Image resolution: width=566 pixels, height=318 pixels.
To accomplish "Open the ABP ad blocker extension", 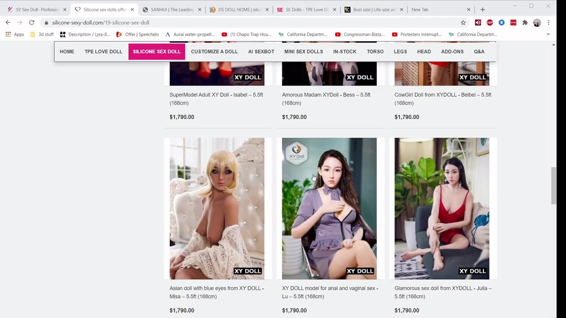I will coord(490,23).
